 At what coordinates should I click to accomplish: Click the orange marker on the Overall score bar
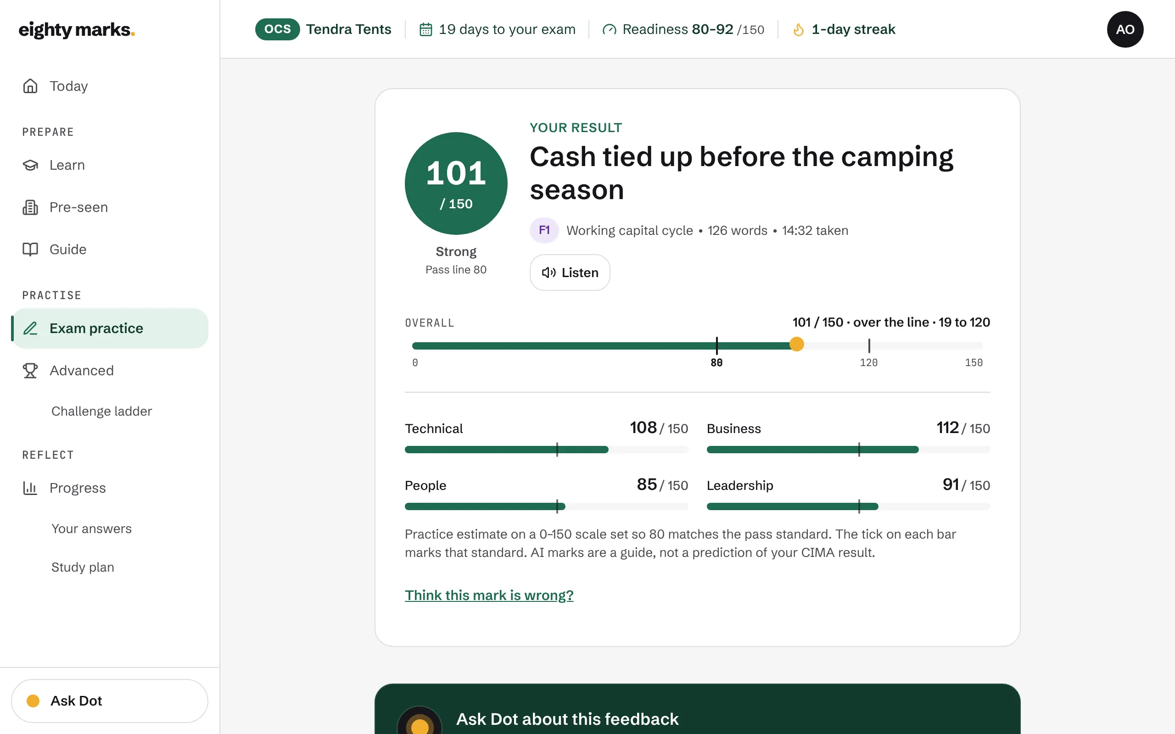coord(796,344)
